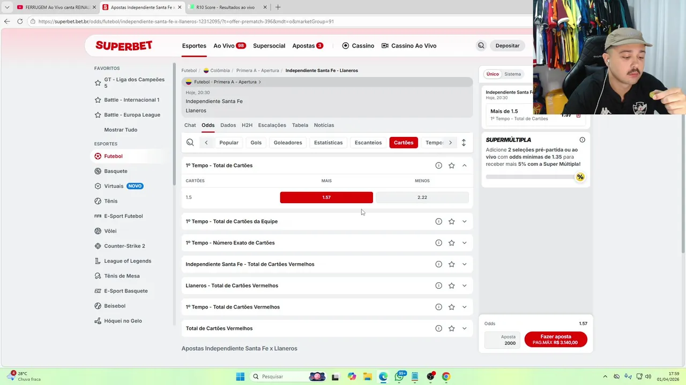Reload the page in the browser
Viewport: 686px width, 385px height.
pos(20,21)
